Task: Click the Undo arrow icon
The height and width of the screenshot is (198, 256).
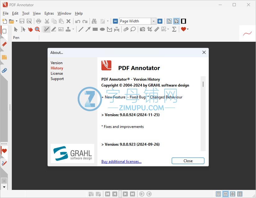Action: point(77,21)
